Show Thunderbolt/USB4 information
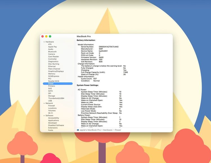Image resolution: width=211 pixels, height=163 pixels. point(56,98)
